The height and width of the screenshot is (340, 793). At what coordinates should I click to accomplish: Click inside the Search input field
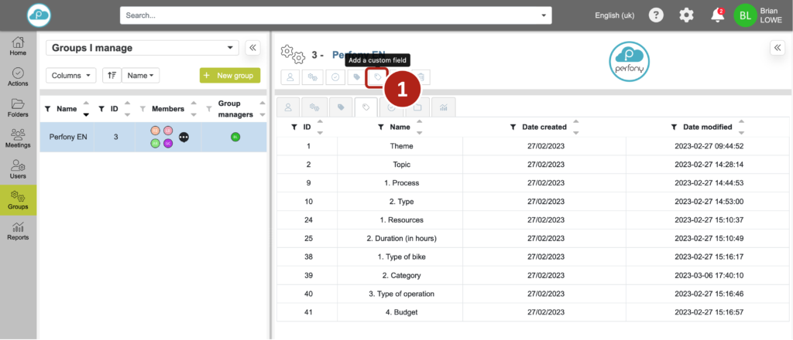click(x=325, y=15)
